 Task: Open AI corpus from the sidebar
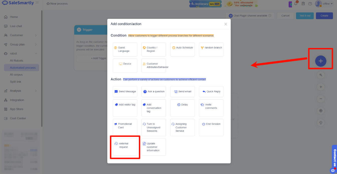point(16,75)
